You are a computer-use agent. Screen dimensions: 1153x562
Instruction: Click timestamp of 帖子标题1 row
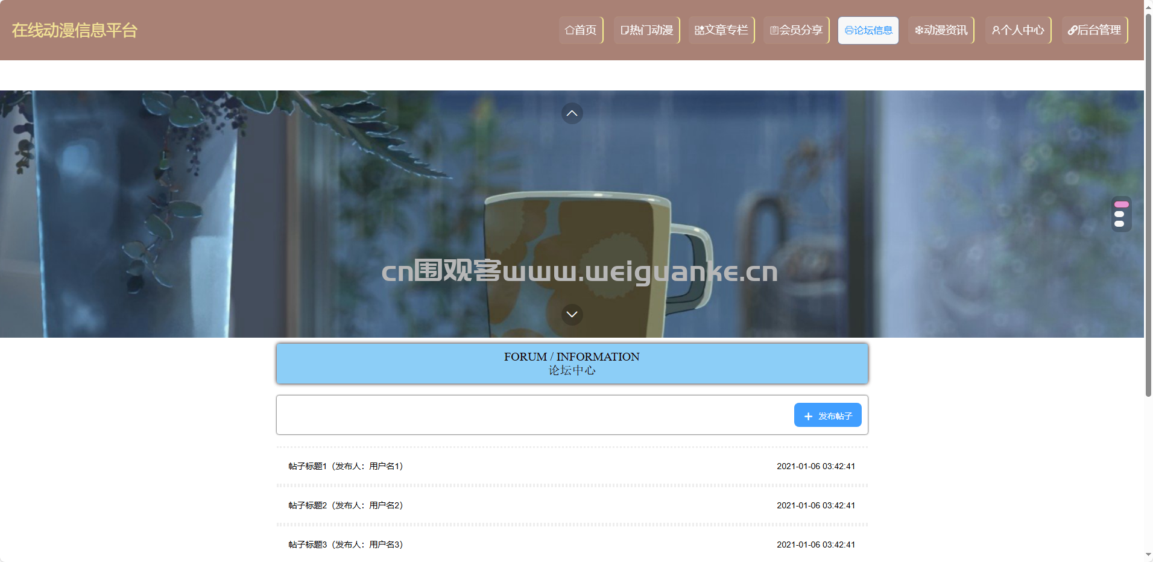[x=815, y=466]
